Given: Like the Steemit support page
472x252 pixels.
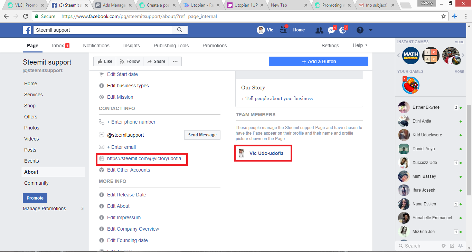Looking at the screenshot, I should pos(105,61).
